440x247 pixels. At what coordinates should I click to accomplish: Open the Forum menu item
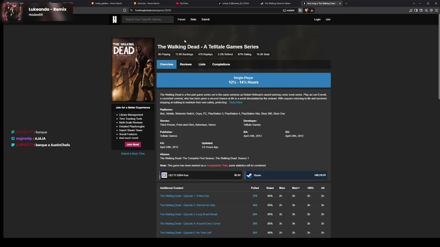[181, 19]
